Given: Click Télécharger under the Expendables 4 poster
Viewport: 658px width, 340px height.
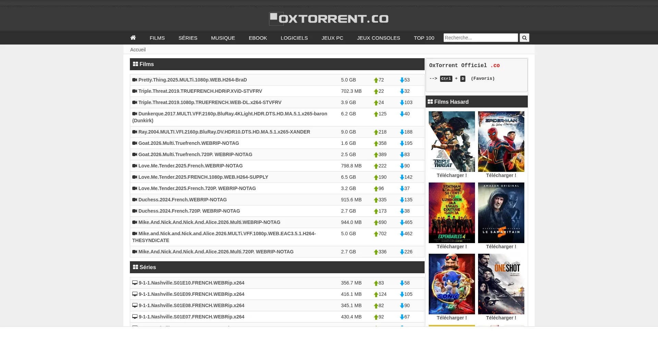Looking at the screenshot, I should coord(452,247).
